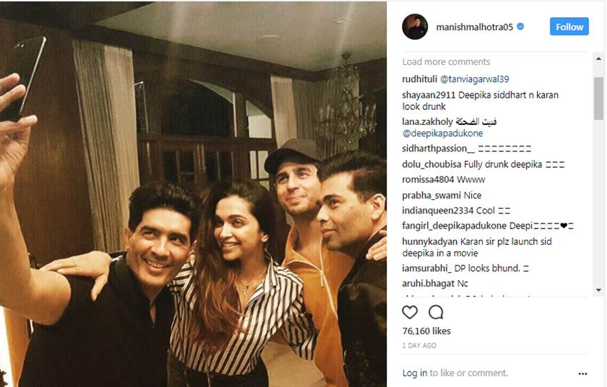Click the comments scrollbar thumb
The height and width of the screenshot is (387, 607).
598,99
